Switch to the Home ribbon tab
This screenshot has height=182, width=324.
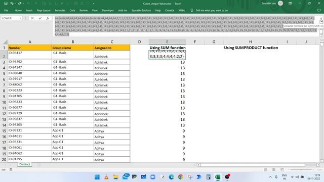[x=18, y=10]
